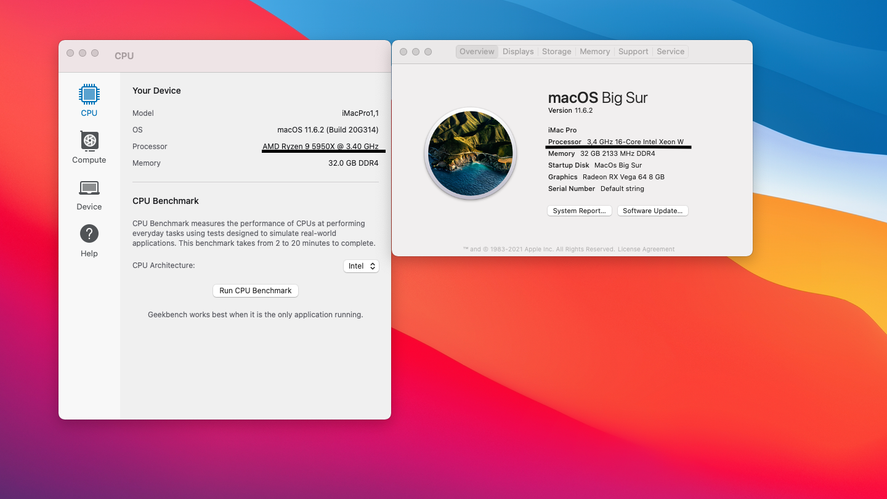887x499 pixels.
Task: Expand the CPU Architecture dropdown
Action: (x=361, y=266)
